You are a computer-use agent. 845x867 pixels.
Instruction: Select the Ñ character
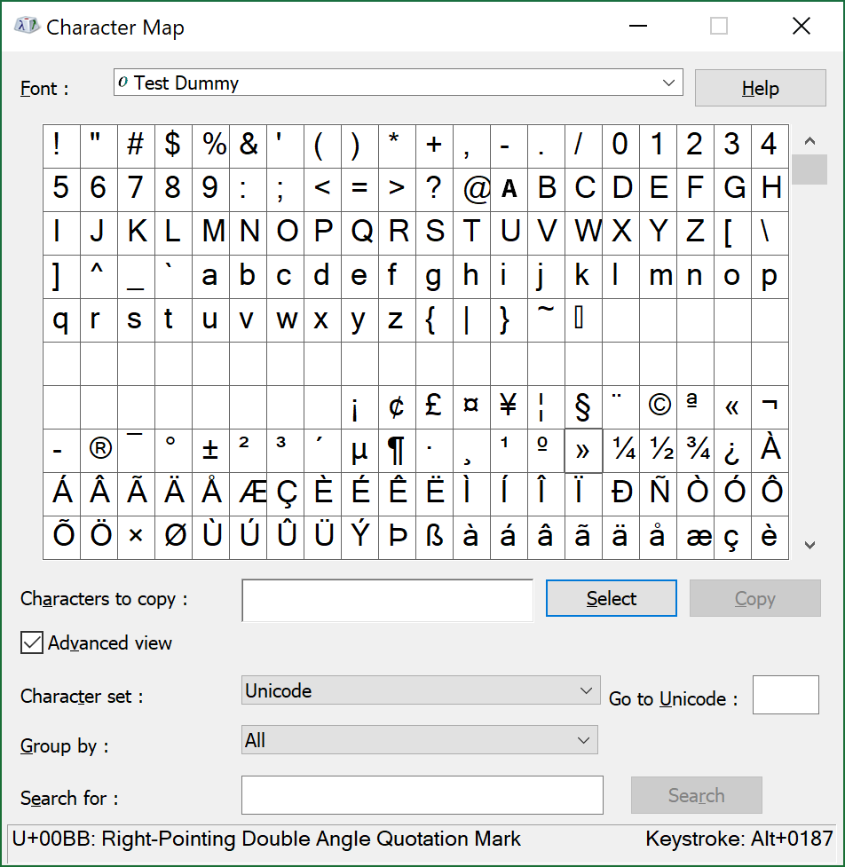point(658,493)
